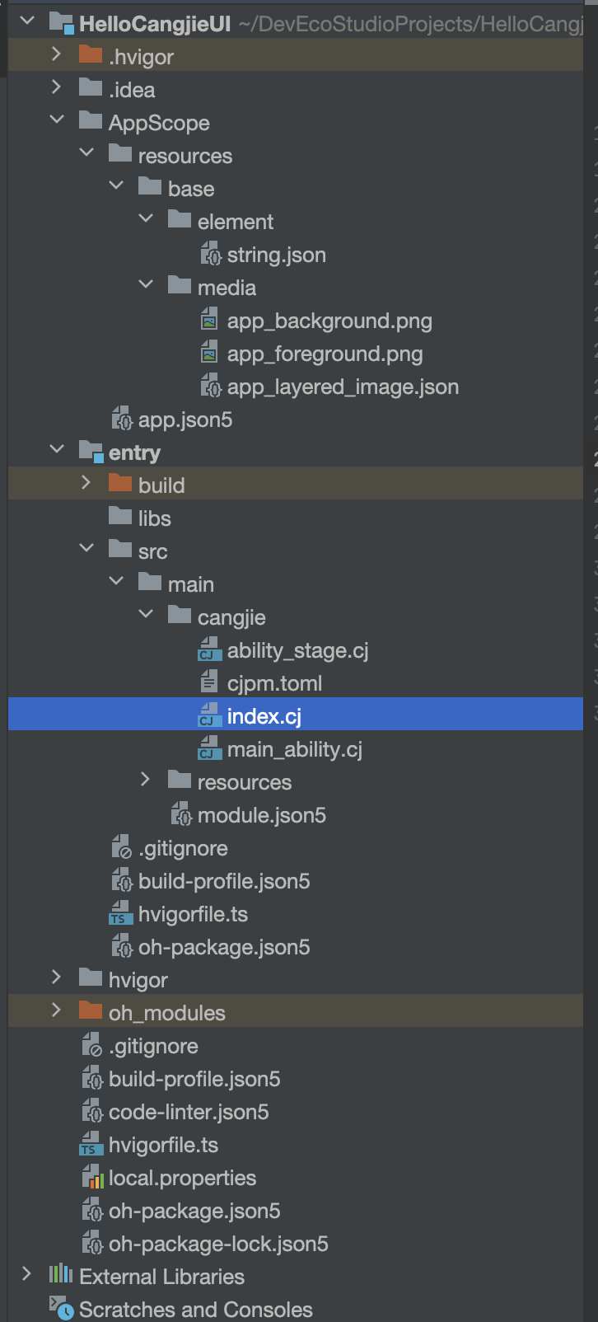Expand the .hvigor folder

click(x=56, y=55)
